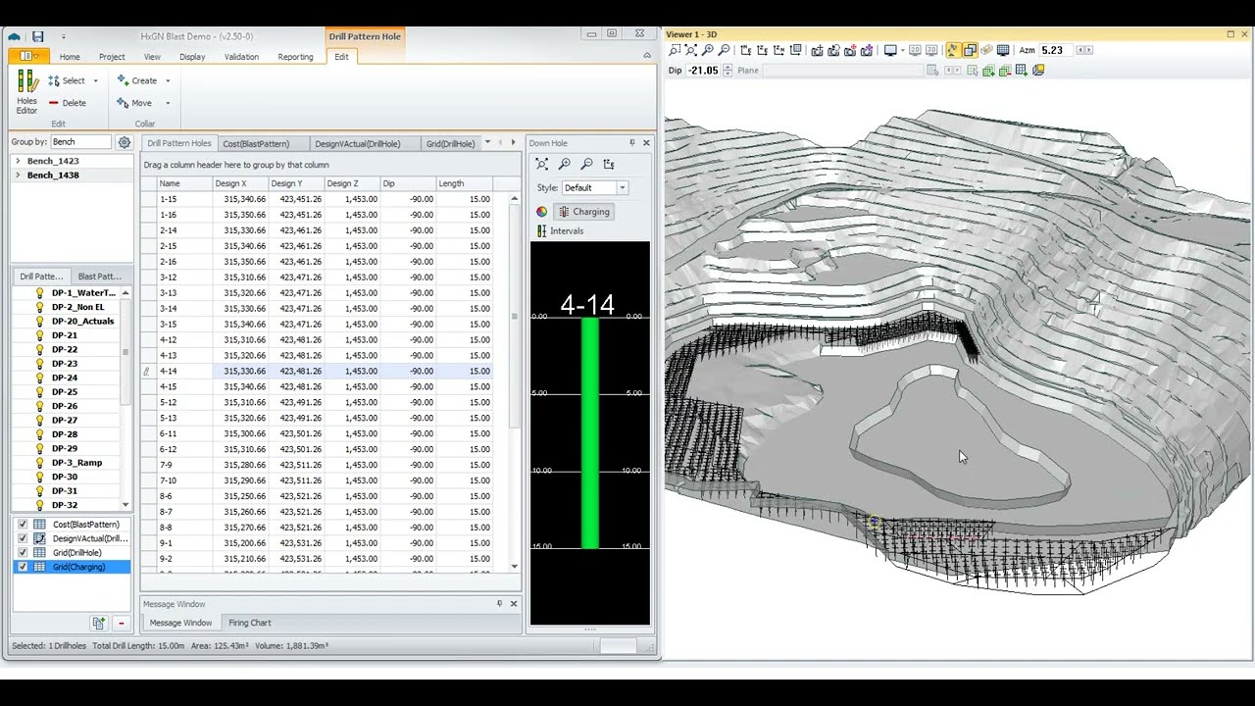Viewport: 1255px width, 706px height.
Task: Toggle the Grid(Charging) checkbox
Action: tap(23, 567)
